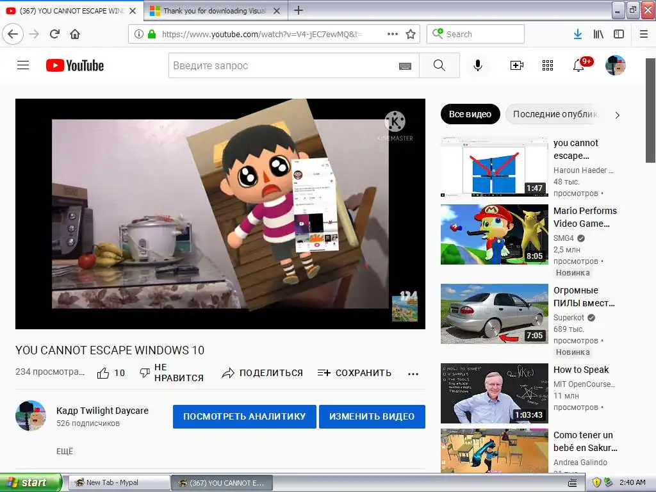The height and width of the screenshot is (492, 656).
Task: Click the end-screen suggested video card in player
Action: click(x=405, y=309)
